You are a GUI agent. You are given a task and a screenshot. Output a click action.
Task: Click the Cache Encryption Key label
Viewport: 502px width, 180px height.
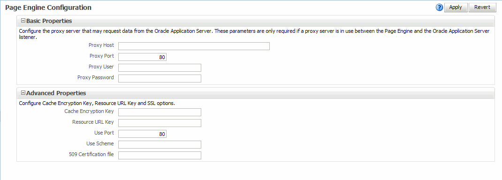[x=89, y=111]
